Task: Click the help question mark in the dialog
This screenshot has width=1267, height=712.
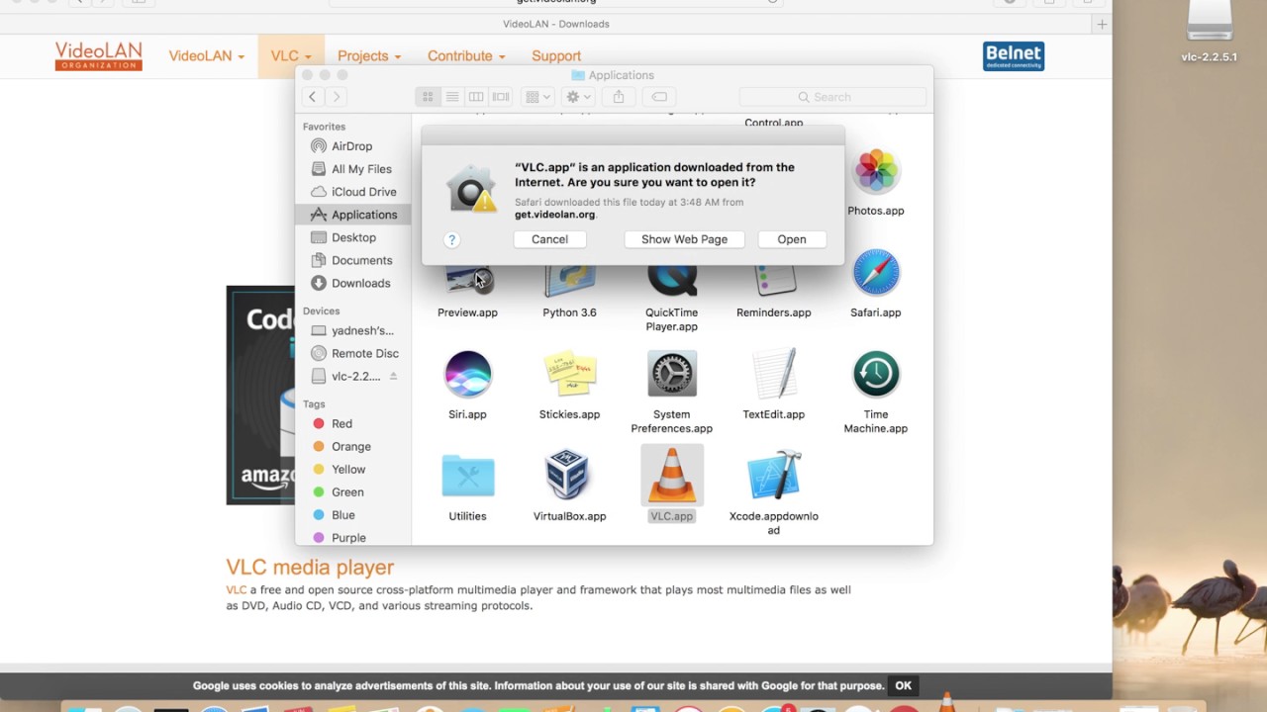Action: point(451,239)
